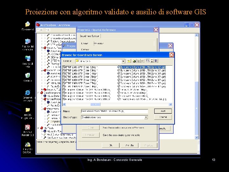Select European Datum 1950 UTM Zone 34N.prj

142,74
